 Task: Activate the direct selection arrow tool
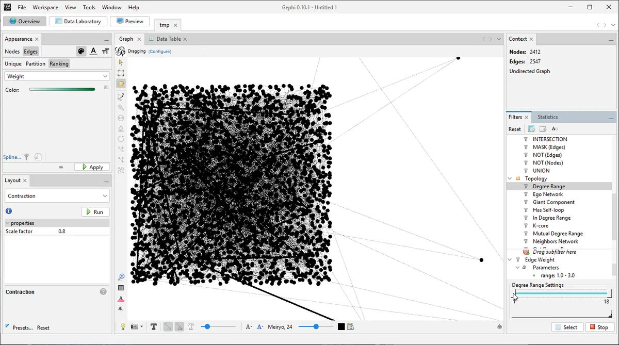pyautogui.click(x=121, y=62)
